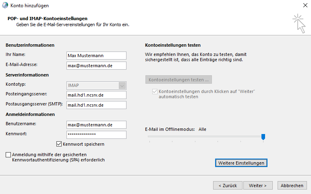Focus the Benutzername input field
The width and height of the screenshot is (311, 194).
[x=96, y=125]
